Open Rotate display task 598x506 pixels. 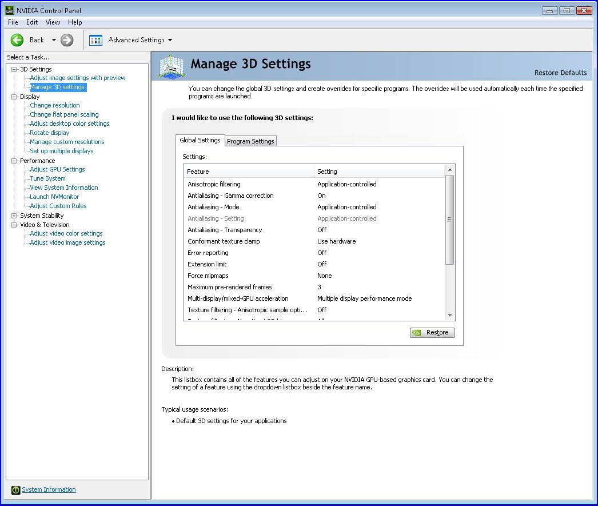click(x=50, y=133)
